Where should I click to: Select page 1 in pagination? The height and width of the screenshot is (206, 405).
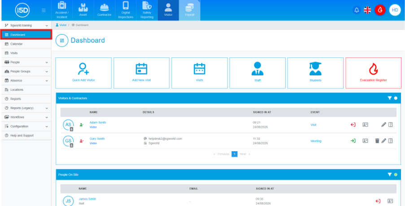click(x=234, y=154)
